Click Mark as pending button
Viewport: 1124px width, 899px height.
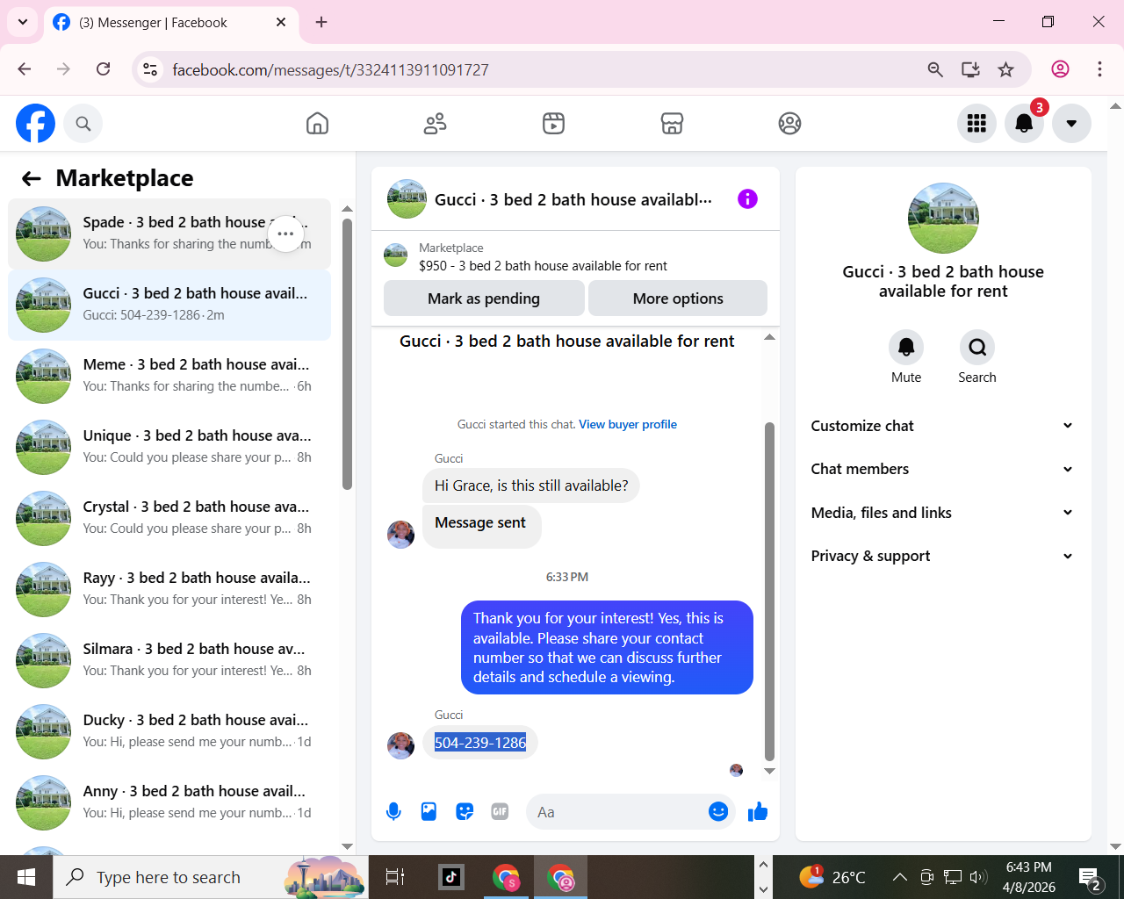[x=484, y=298]
